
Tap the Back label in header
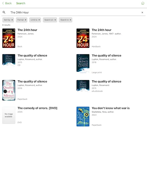coord(9,3)
